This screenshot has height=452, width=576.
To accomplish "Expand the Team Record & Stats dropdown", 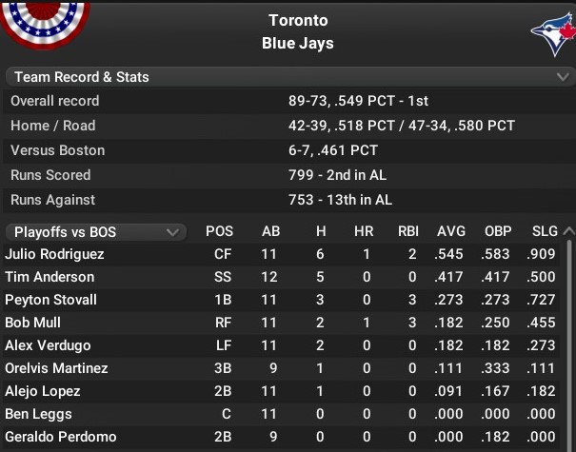I will coord(288,76).
